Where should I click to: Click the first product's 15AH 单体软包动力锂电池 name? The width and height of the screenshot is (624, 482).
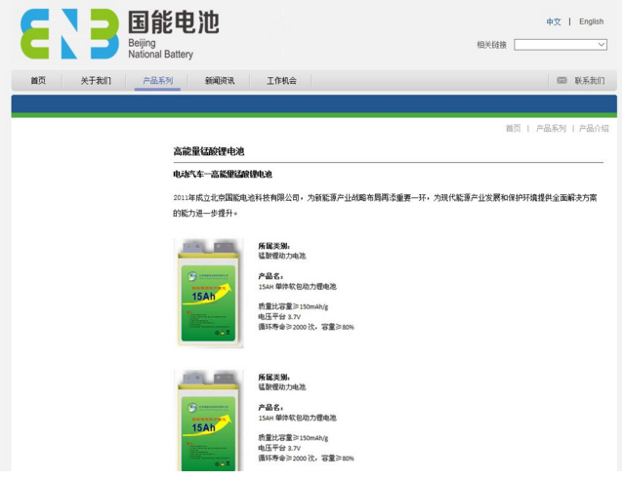click(x=298, y=287)
